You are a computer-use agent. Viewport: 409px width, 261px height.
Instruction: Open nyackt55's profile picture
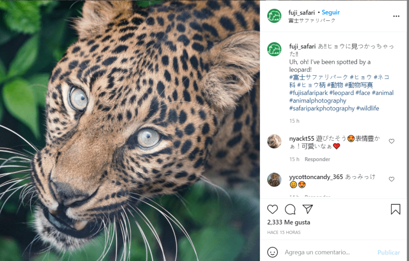274,141
